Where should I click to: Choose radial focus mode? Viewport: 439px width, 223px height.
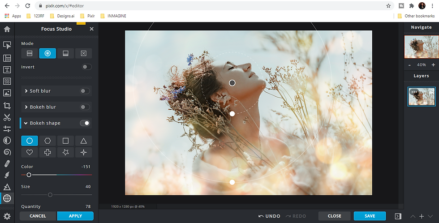click(47, 53)
